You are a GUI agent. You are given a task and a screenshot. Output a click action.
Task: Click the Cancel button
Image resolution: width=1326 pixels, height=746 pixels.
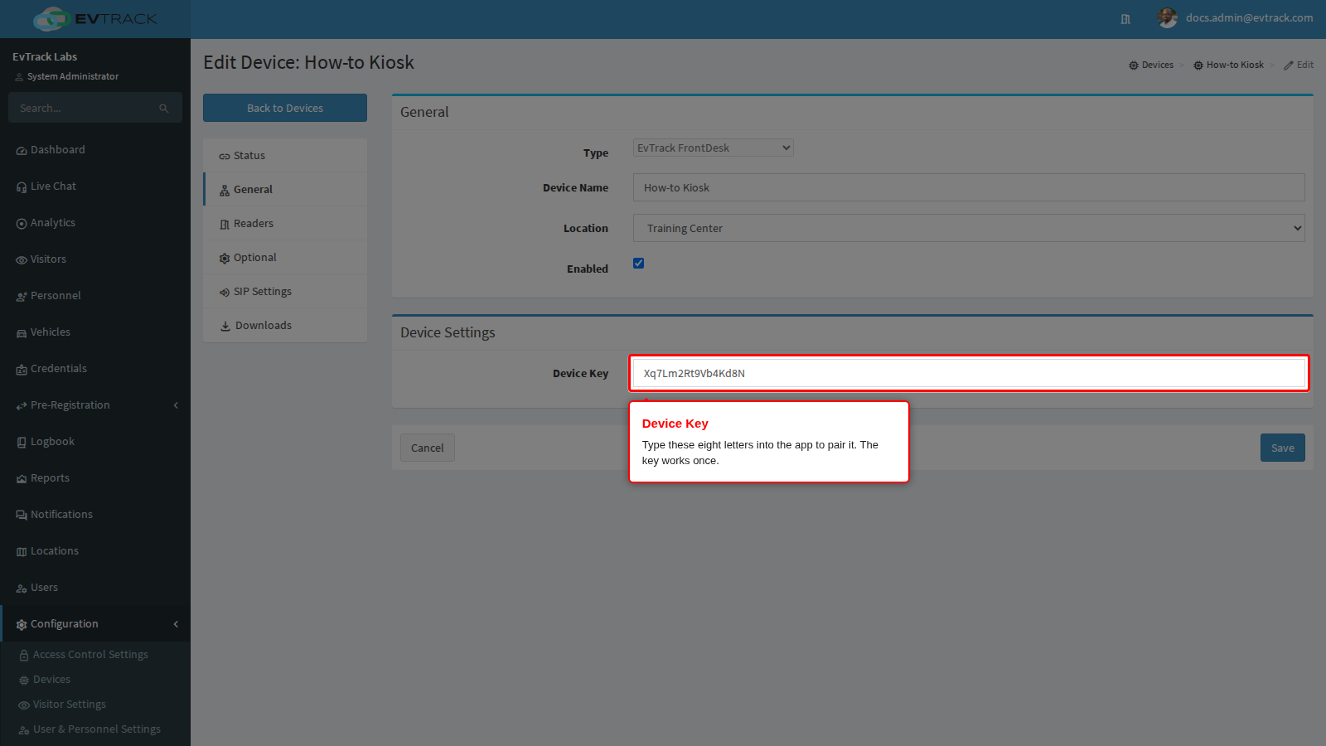point(428,448)
